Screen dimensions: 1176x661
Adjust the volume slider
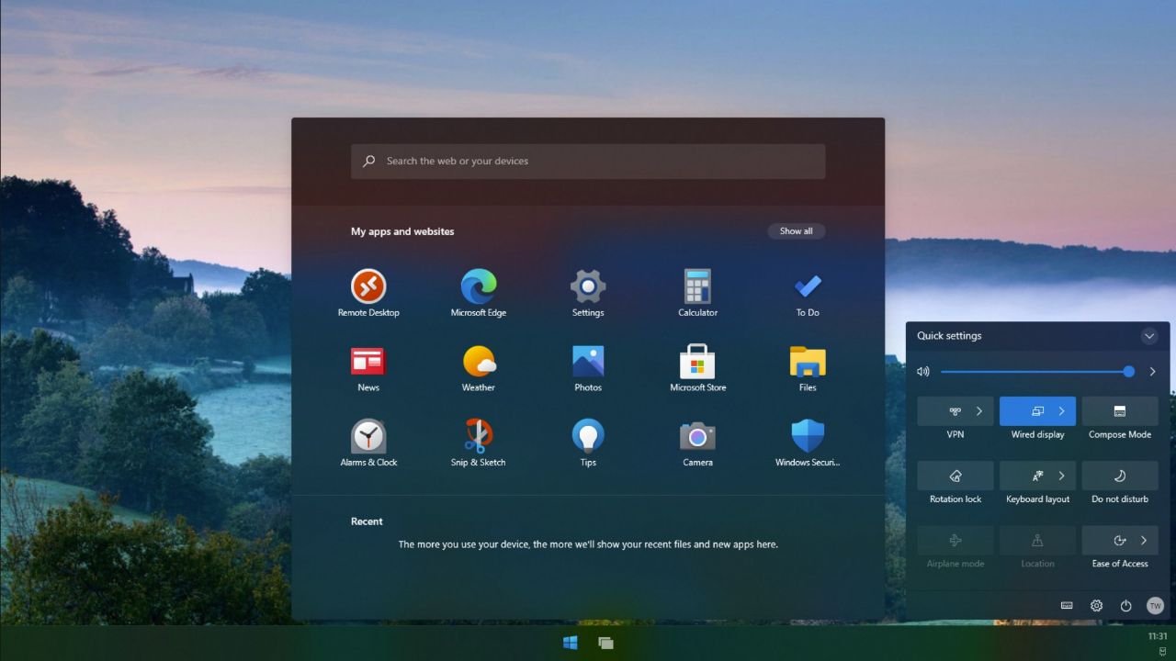click(x=1037, y=372)
